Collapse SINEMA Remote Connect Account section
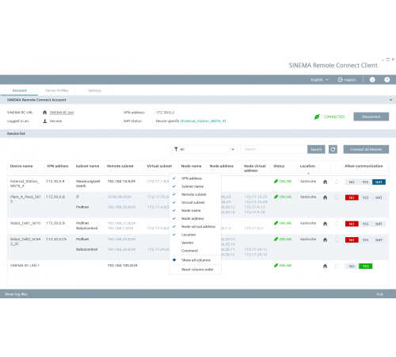The height and width of the screenshot is (357, 396). pyautogui.click(x=390, y=100)
